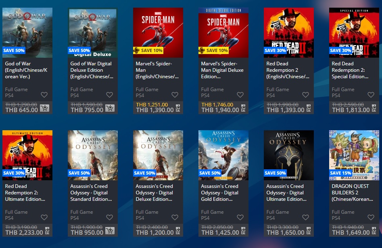Click God of War price THB 645.00
Image resolution: width=382 pixels, height=248 pixels.
(22, 110)
